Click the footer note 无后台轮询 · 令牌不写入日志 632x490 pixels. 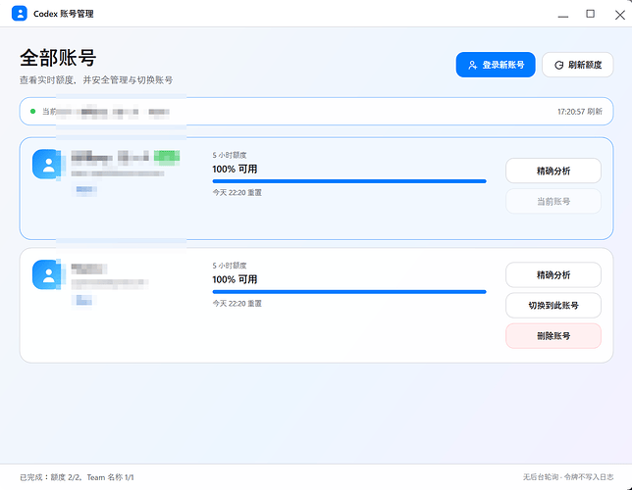568,477
